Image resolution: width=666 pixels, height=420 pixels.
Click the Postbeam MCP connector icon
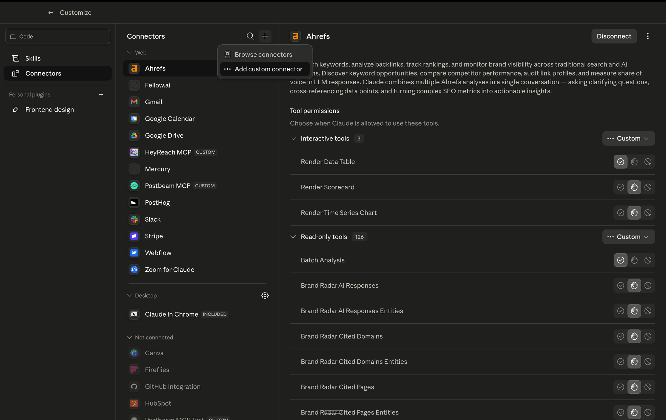[134, 186]
